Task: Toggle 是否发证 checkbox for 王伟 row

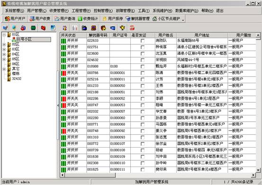Action: pos(143,86)
